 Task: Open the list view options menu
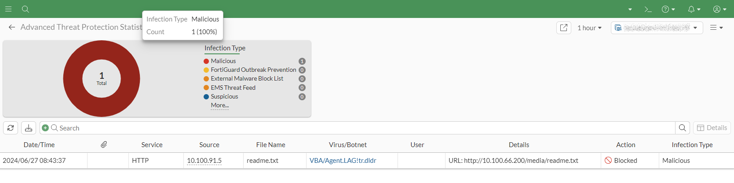tap(716, 28)
